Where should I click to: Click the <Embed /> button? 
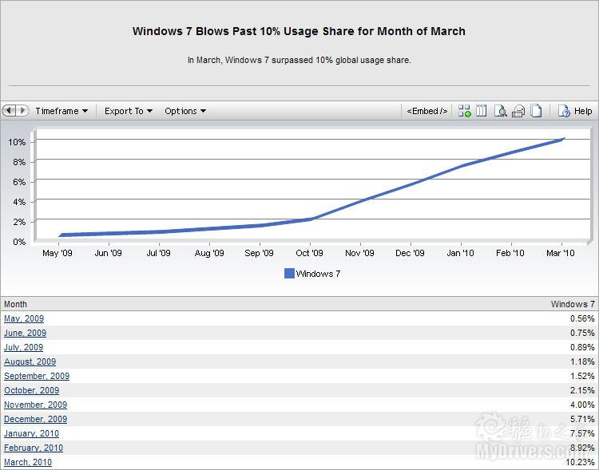[426, 111]
